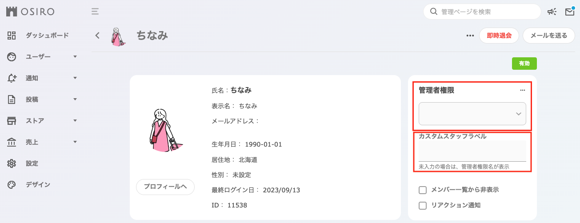Open the three-dot menu near 即時退会

[470, 36]
